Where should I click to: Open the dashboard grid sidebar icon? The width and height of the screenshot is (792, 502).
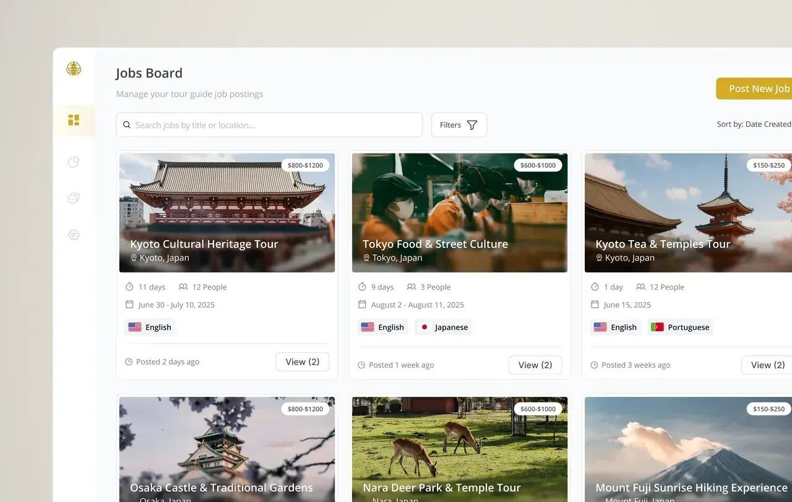(74, 120)
